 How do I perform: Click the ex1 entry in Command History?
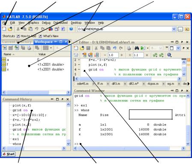pyautogui.click(x=16, y=139)
